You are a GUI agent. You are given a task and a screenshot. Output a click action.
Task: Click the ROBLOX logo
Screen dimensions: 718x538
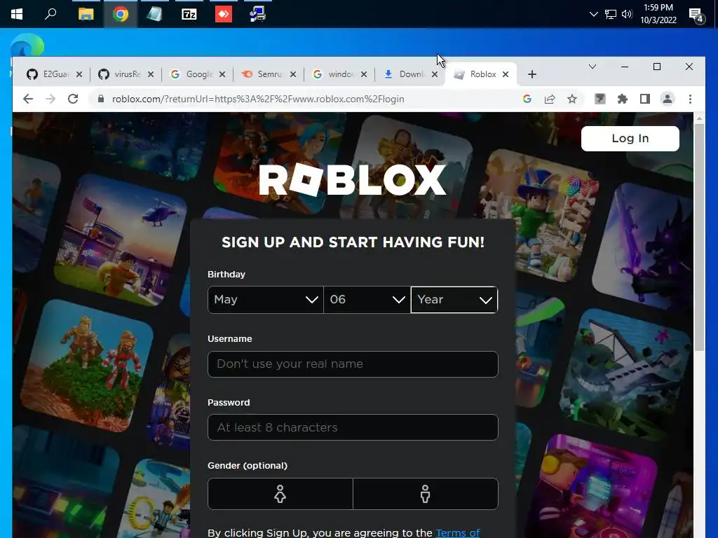(353, 180)
